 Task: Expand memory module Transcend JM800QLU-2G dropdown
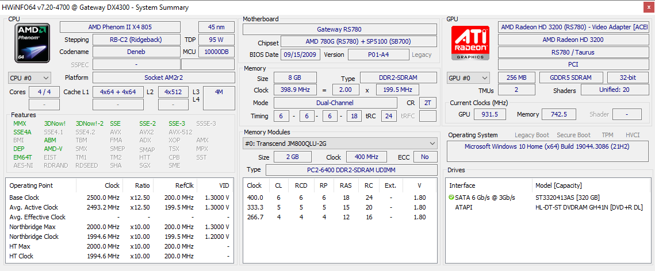340,143
